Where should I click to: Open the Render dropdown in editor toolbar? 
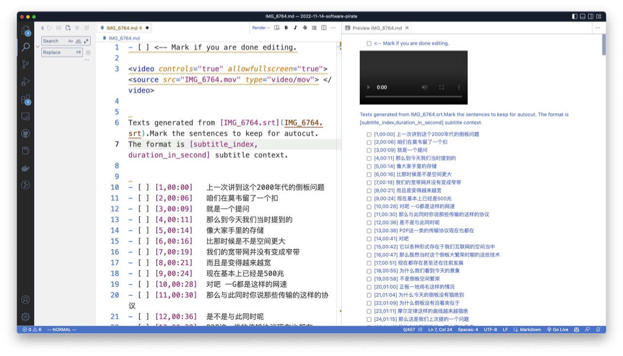[x=261, y=28]
